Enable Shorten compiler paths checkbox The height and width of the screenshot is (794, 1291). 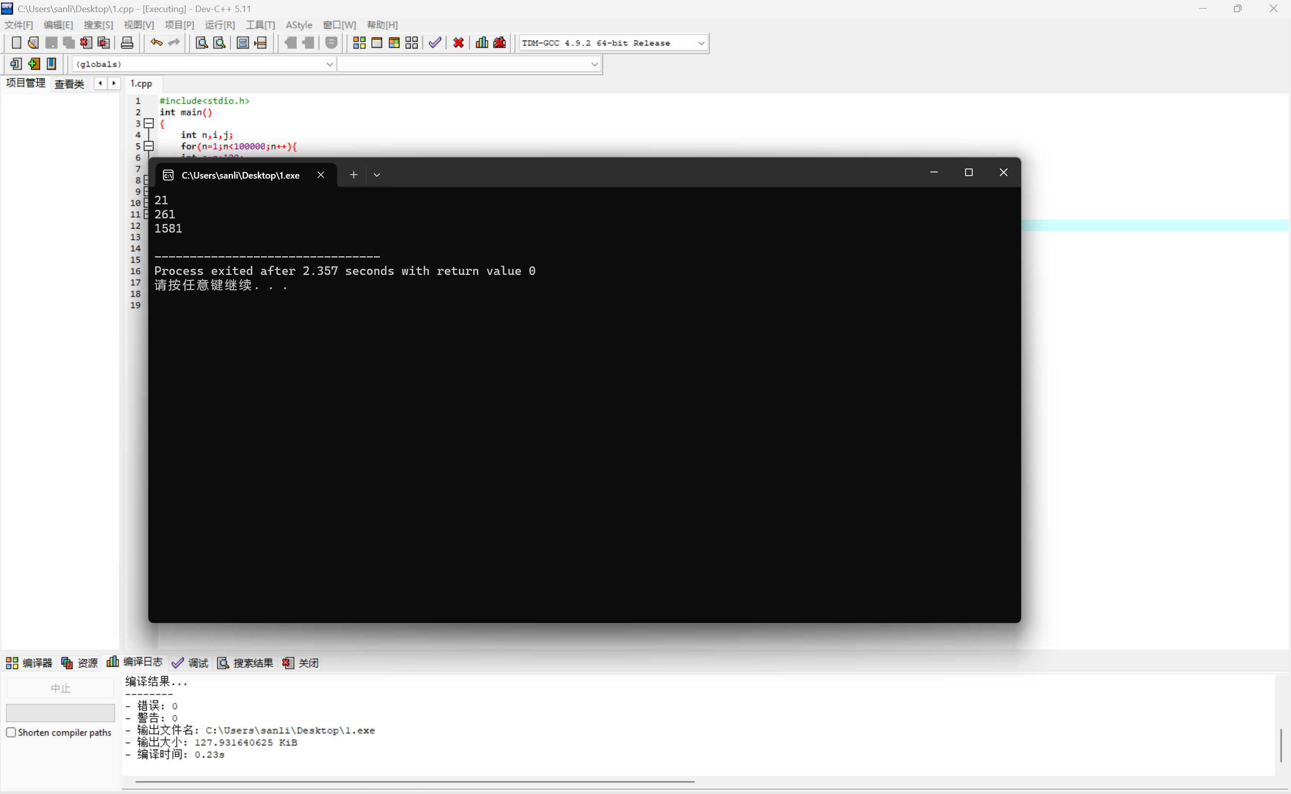click(x=11, y=732)
